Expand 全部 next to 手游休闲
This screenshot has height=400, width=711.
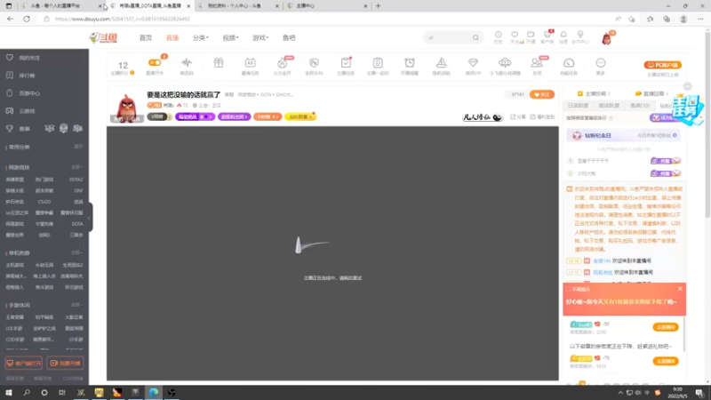[76, 305]
